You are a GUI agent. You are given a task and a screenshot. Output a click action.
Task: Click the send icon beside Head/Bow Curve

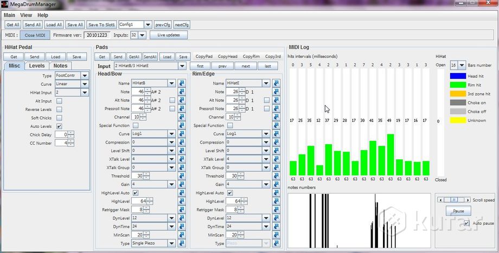coord(182,134)
